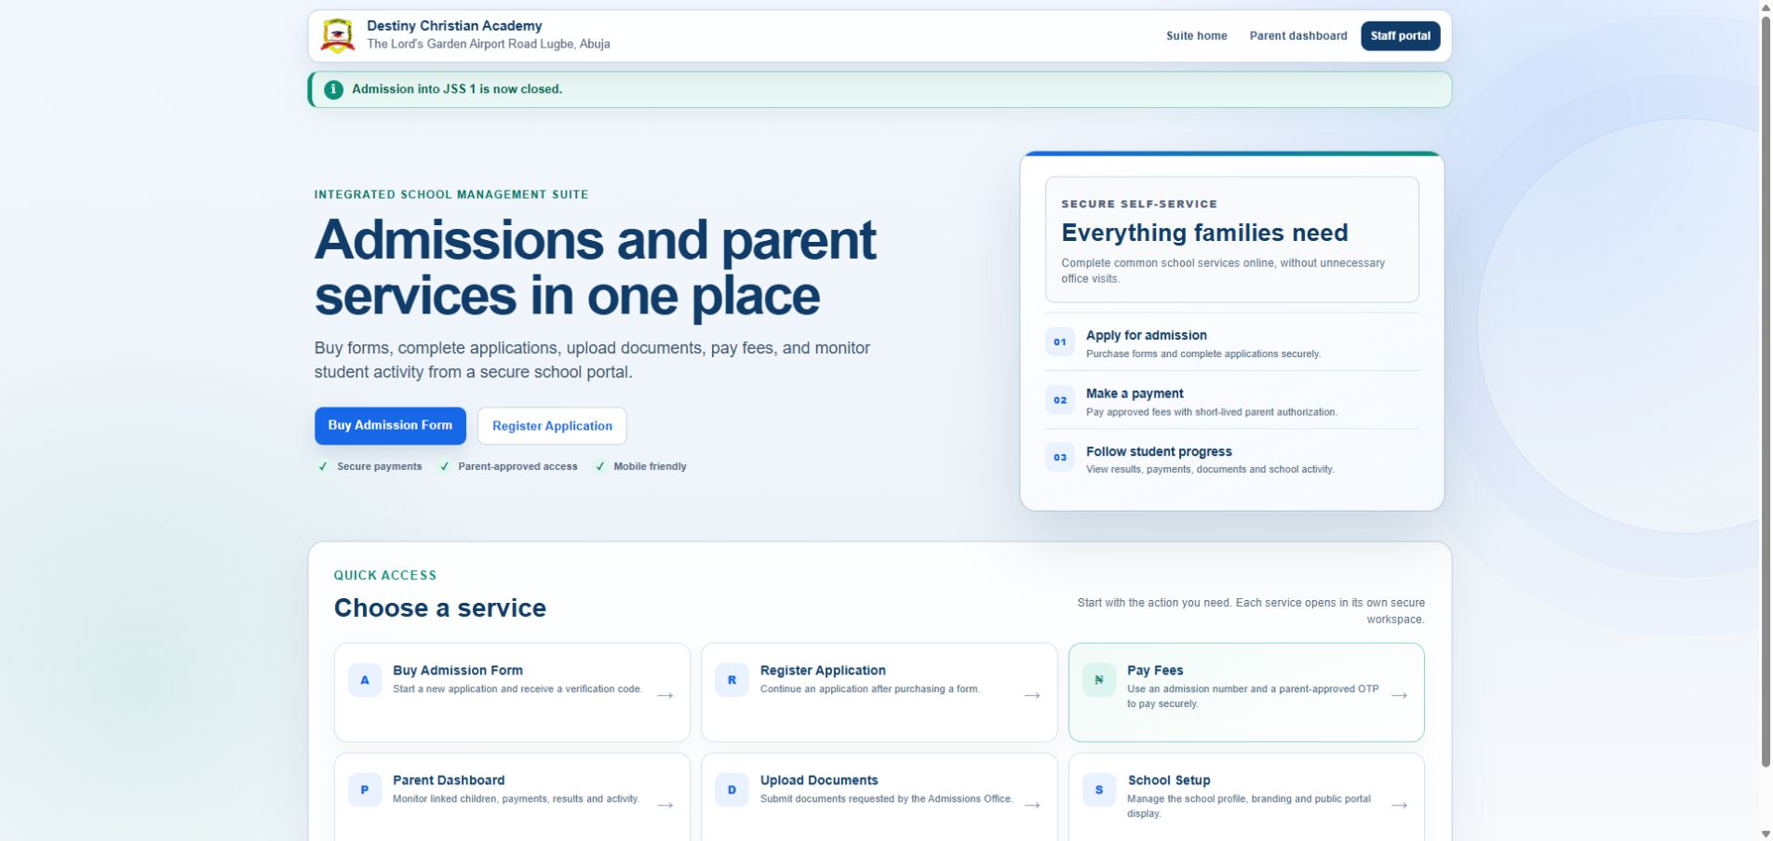Click the 01 step badge for Apply for admission
The height and width of the screenshot is (841, 1773).
pos(1060,342)
